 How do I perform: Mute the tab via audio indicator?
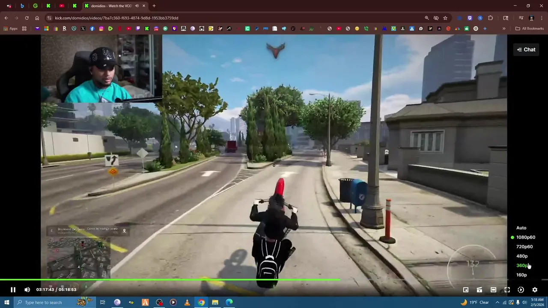(137, 6)
